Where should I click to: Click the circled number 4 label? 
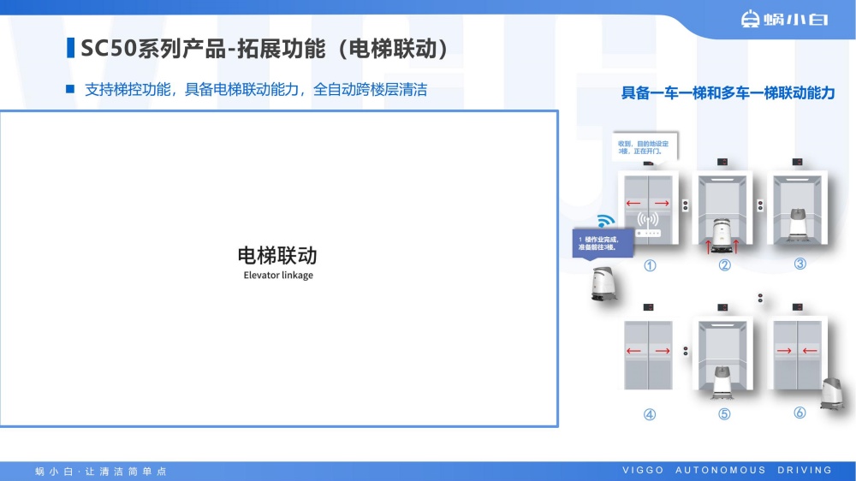pyautogui.click(x=650, y=414)
